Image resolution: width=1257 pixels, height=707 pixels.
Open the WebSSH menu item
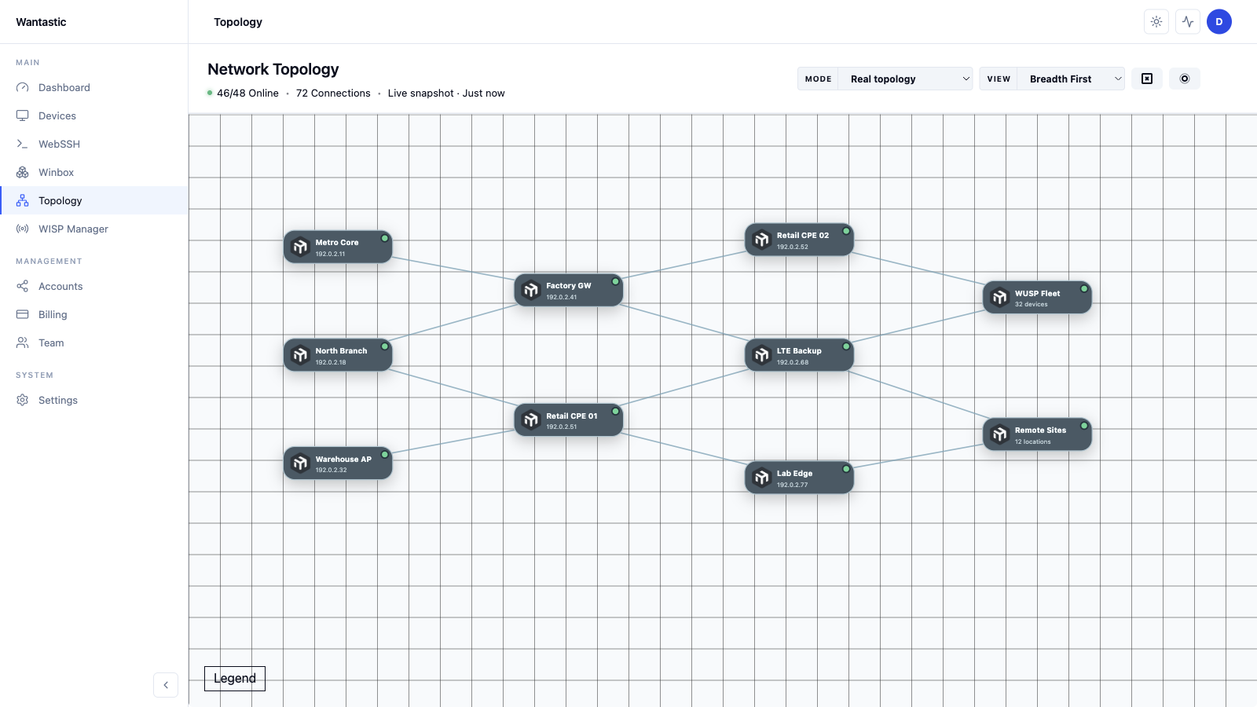(94, 144)
